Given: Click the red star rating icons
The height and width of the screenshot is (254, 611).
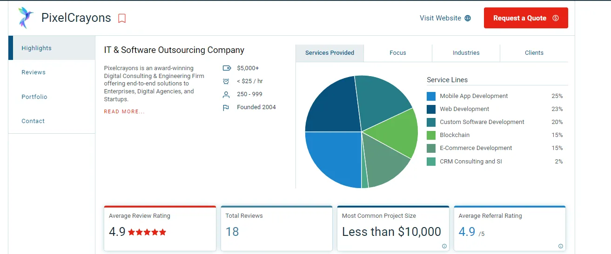Looking at the screenshot, I should (x=147, y=232).
